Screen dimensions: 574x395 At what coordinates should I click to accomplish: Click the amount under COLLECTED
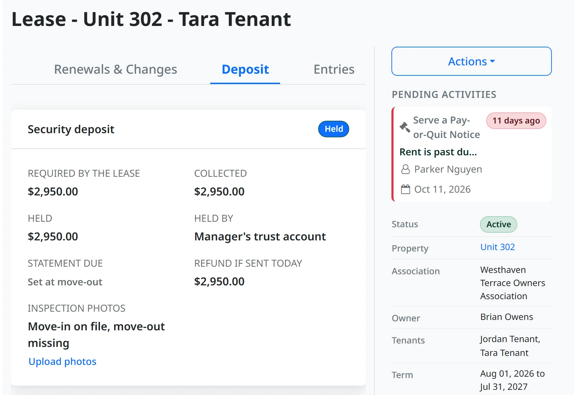pos(219,192)
